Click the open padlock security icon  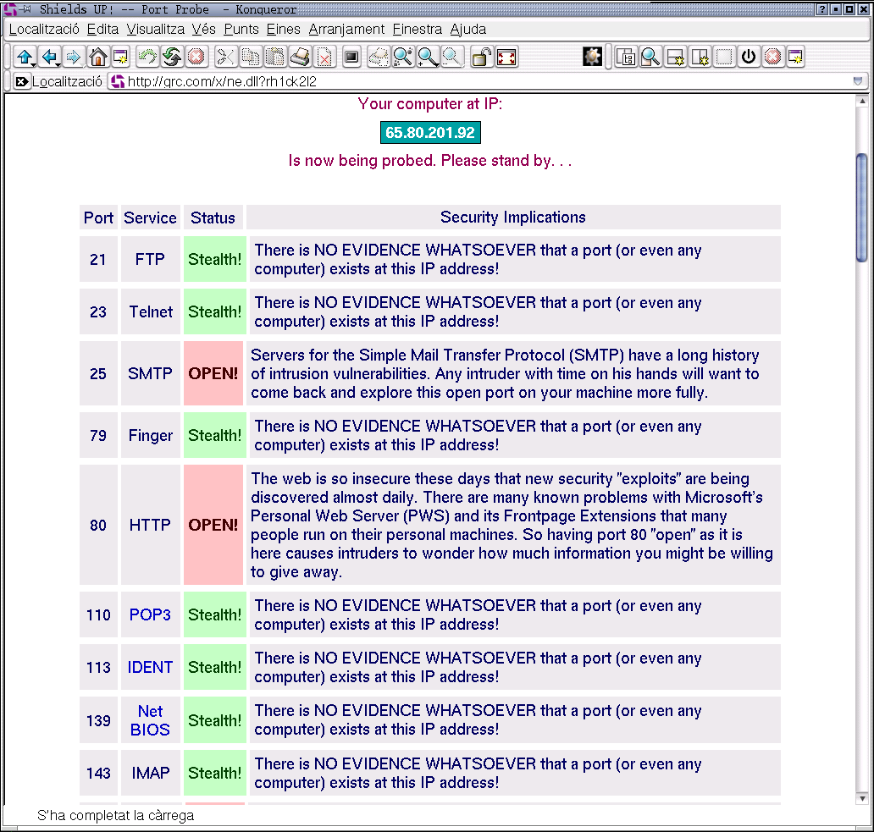pos(481,56)
